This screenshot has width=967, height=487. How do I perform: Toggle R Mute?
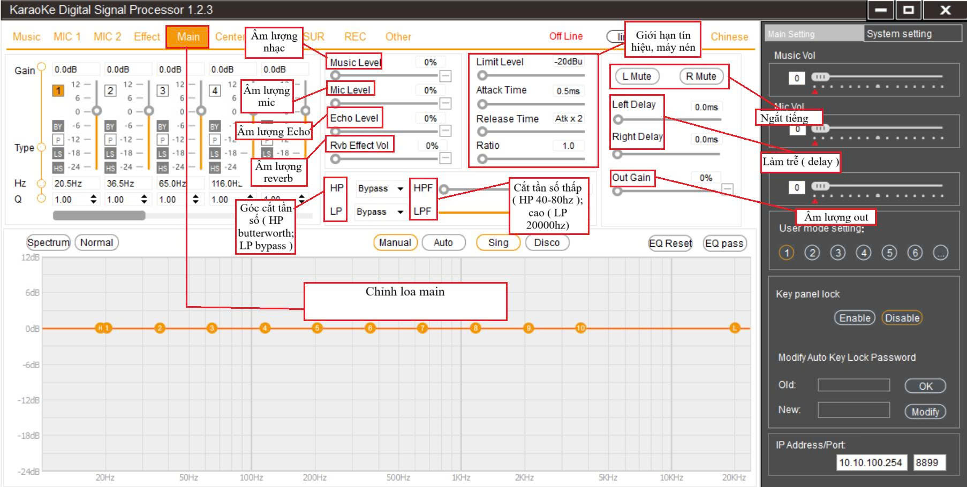pos(701,77)
